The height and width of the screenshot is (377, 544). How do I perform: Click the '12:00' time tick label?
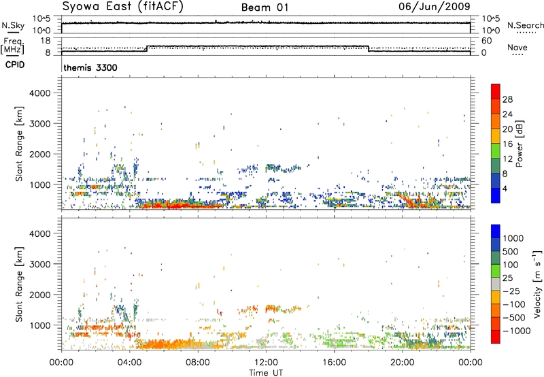266,363
